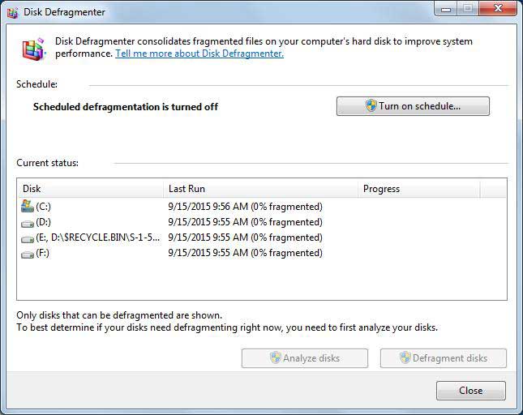This screenshot has width=523, height=415.
Task: Click Scheduled defragmentation is turned off text
Action: pyautogui.click(x=126, y=107)
